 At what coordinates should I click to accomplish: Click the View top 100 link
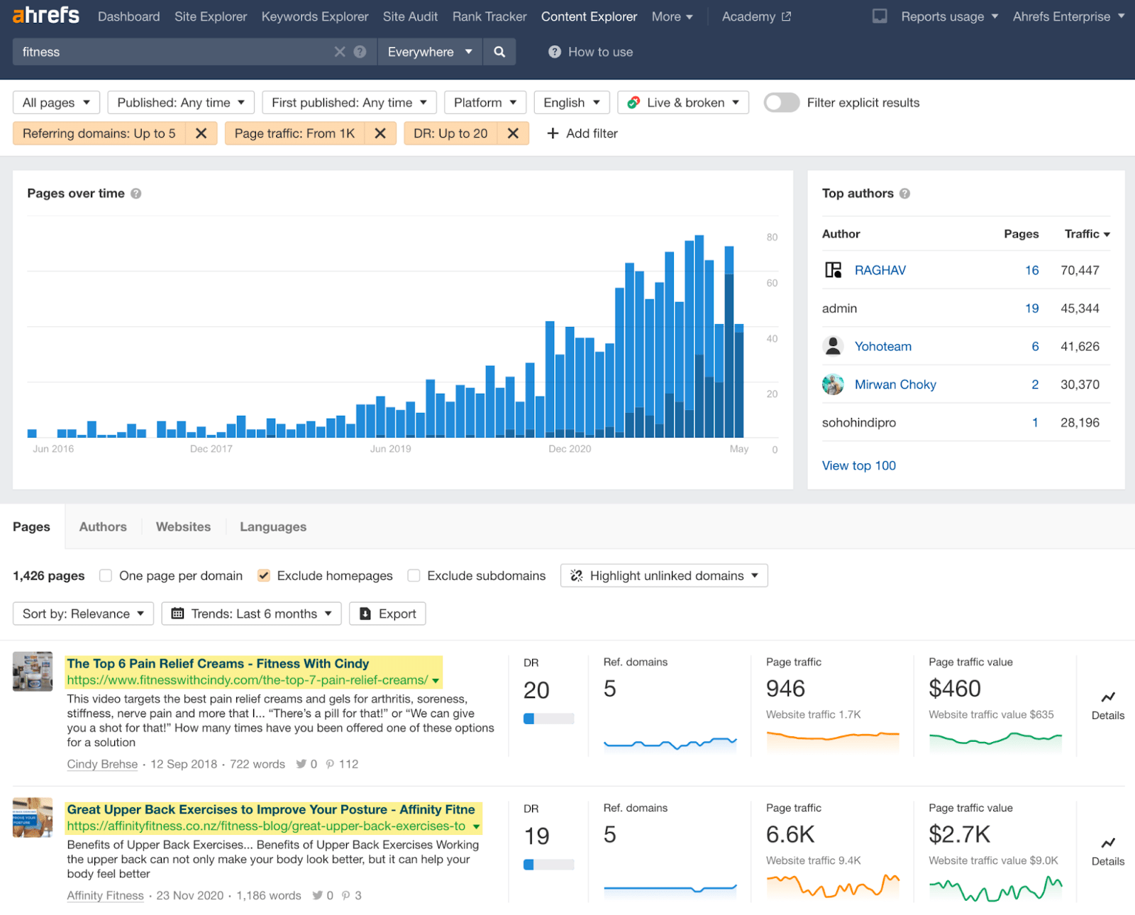pyautogui.click(x=858, y=465)
